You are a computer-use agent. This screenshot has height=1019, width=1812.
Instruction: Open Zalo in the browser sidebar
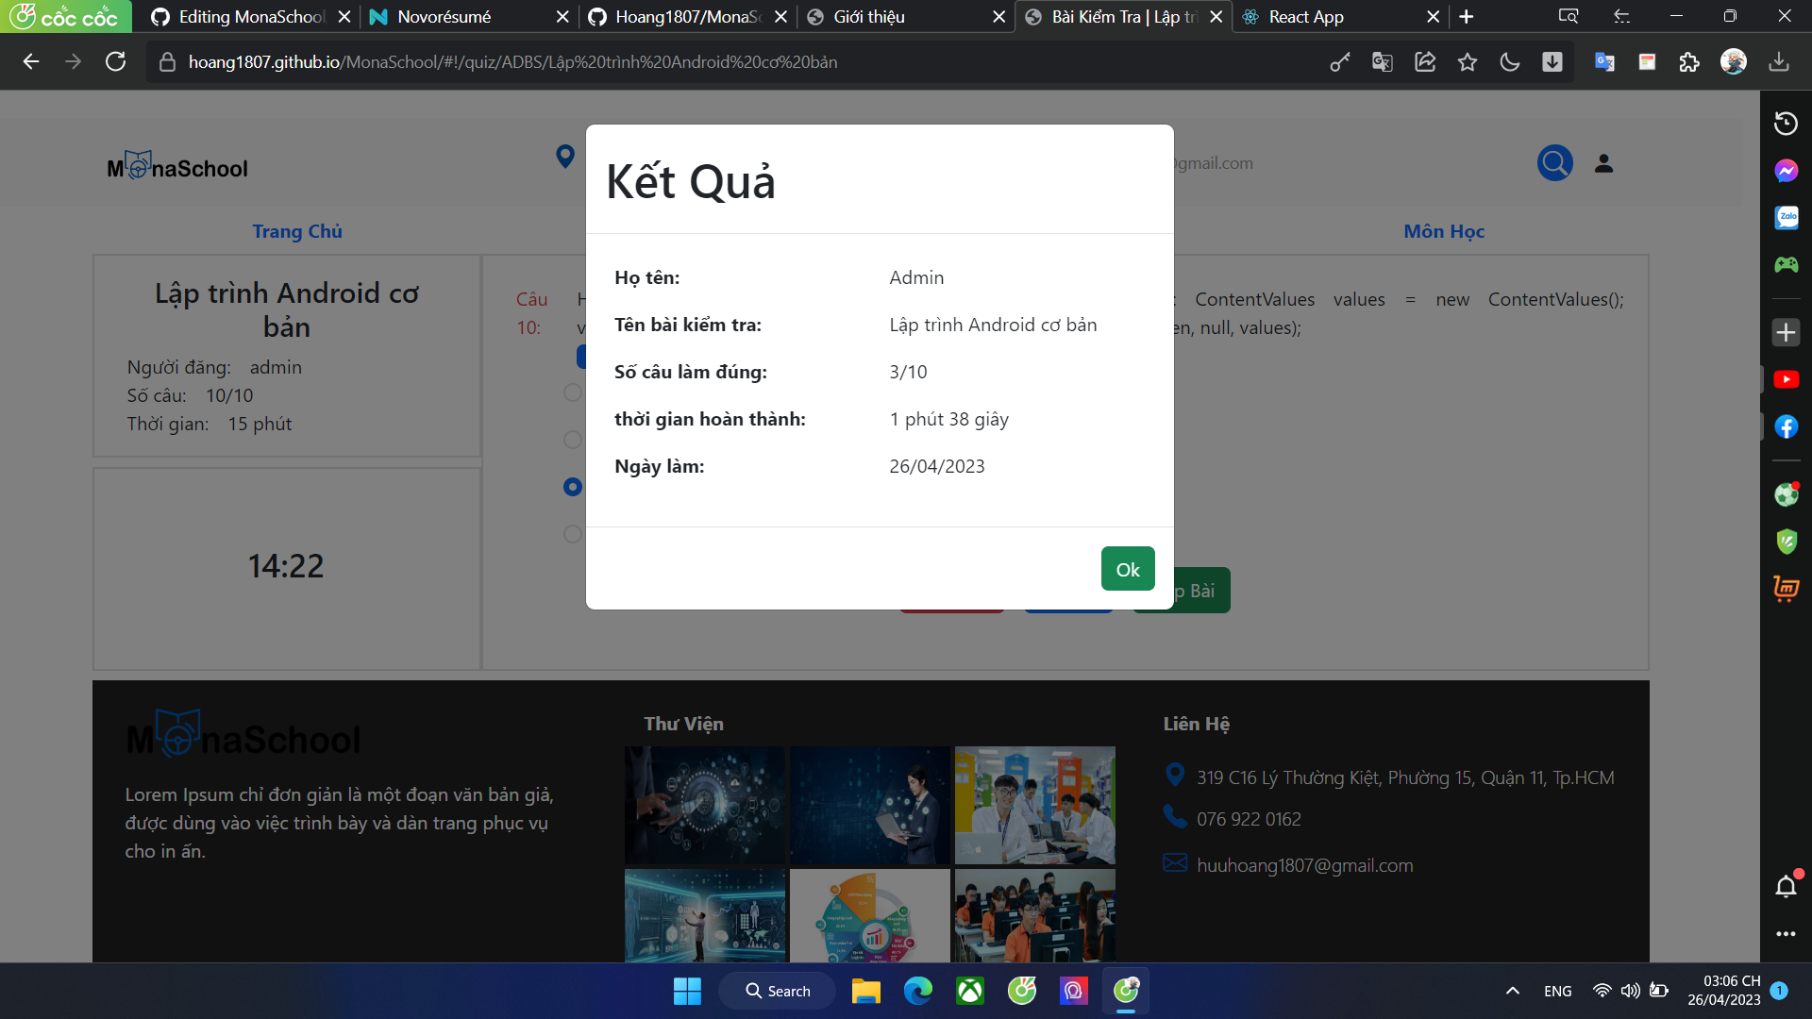(1786, 218)
